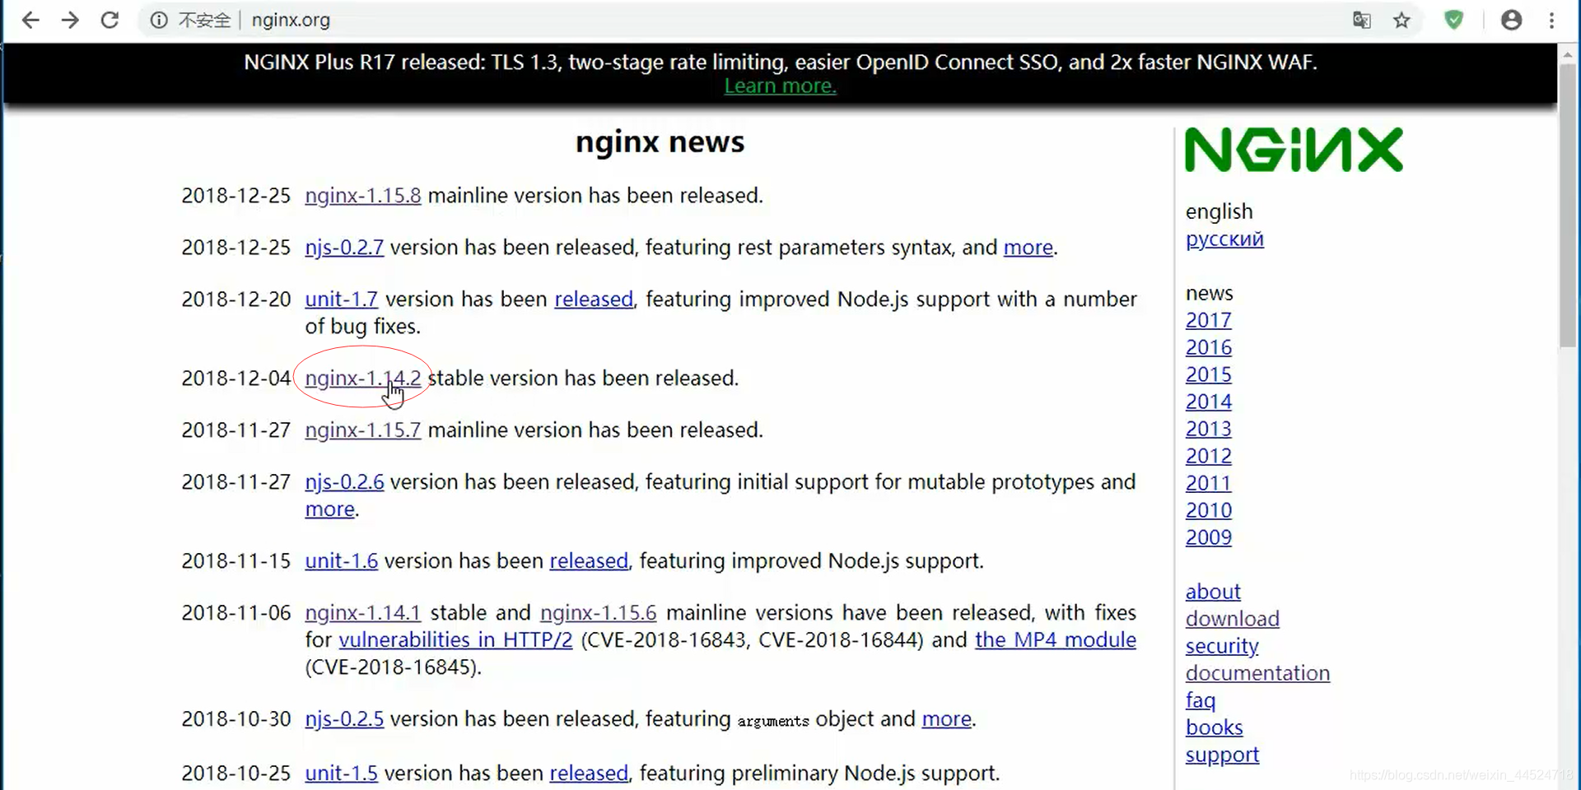Open the security page link
The width and height of the screenshot is (1581, 790).
1222,647
